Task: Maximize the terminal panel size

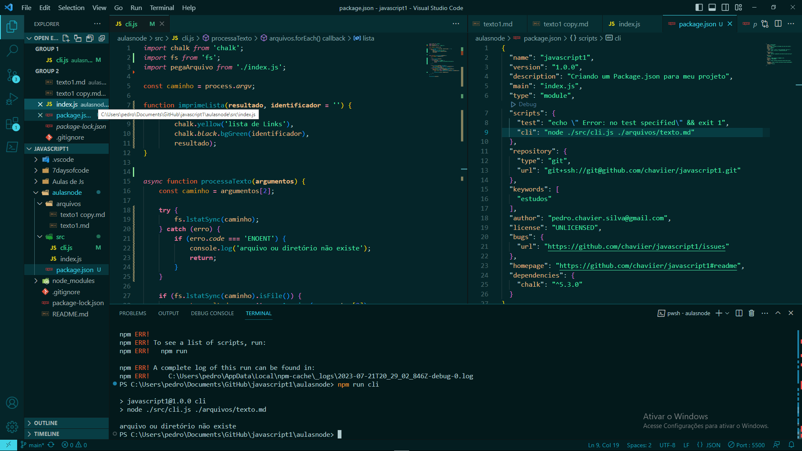Action: point(778,313)
